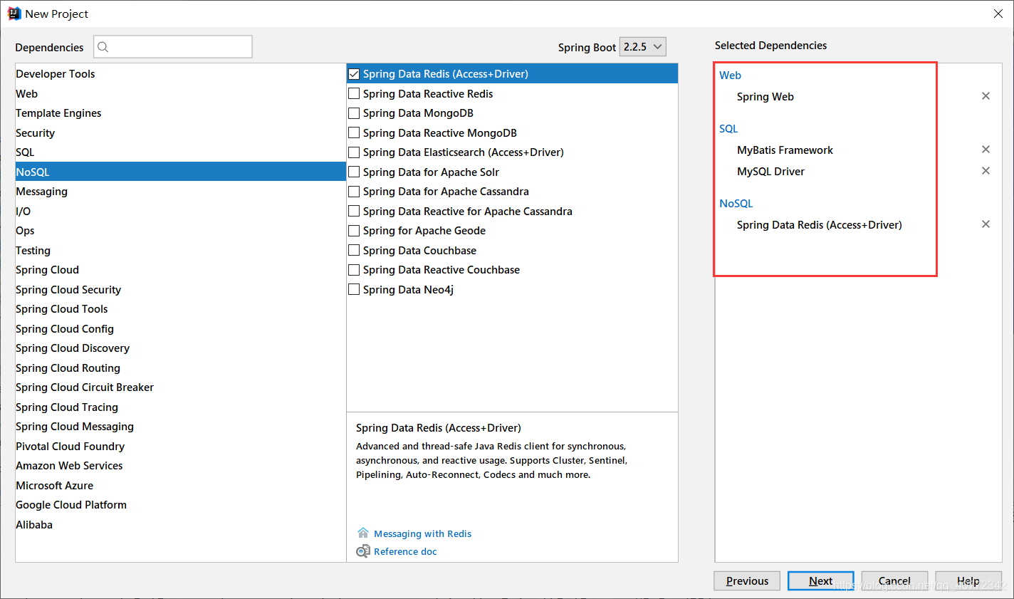Select Developer Tools category
This screenshot has height=599, width=1014.
coord(181,74)
